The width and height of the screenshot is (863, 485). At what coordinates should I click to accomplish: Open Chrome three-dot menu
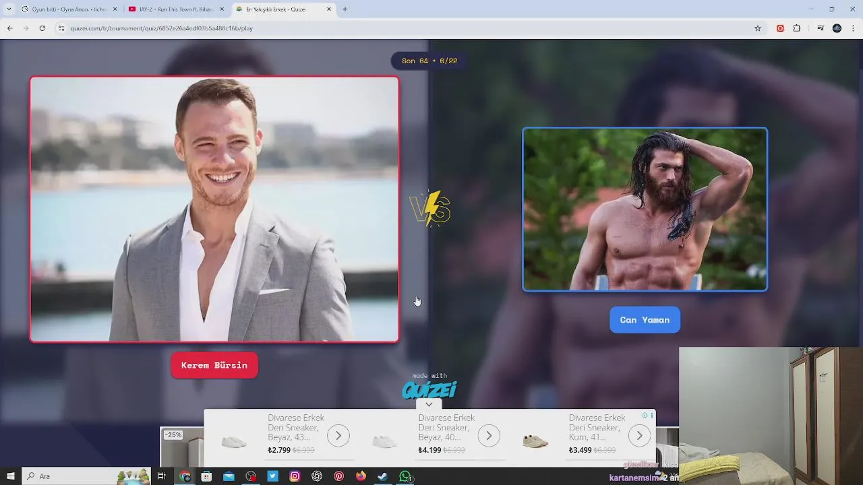pos(854,28)
